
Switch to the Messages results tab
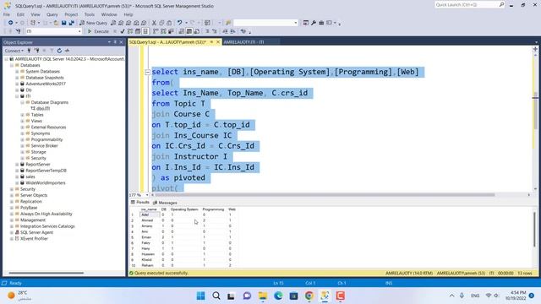[x=165, y=203]
